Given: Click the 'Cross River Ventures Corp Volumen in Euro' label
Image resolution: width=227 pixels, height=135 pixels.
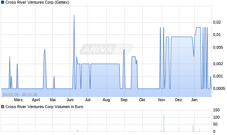Looking at the screenshot, I should (44, 107).
